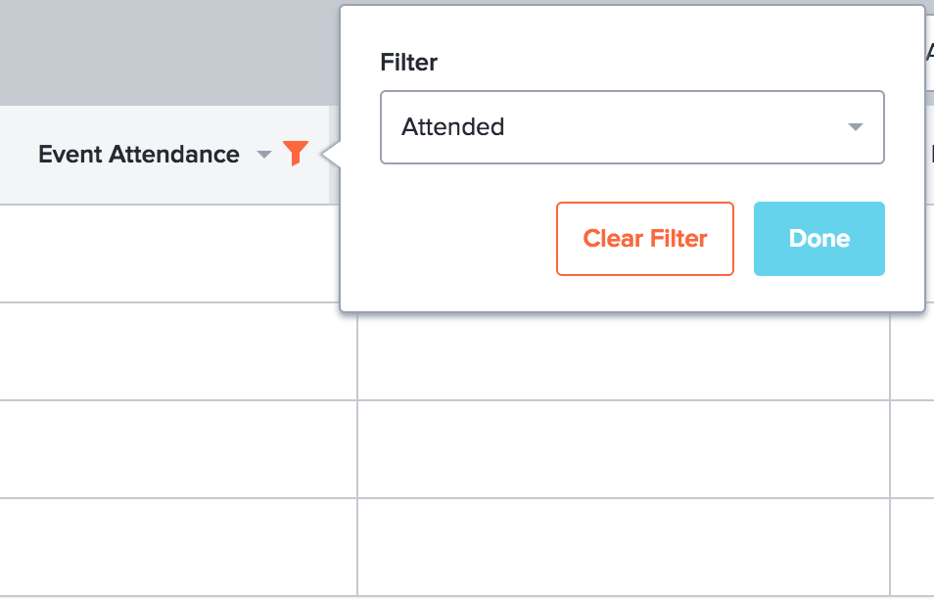The image size is (934, 599).
Task: Open the Attended filter dropdown
Action: pyautogui.click(x=632, y=127)
